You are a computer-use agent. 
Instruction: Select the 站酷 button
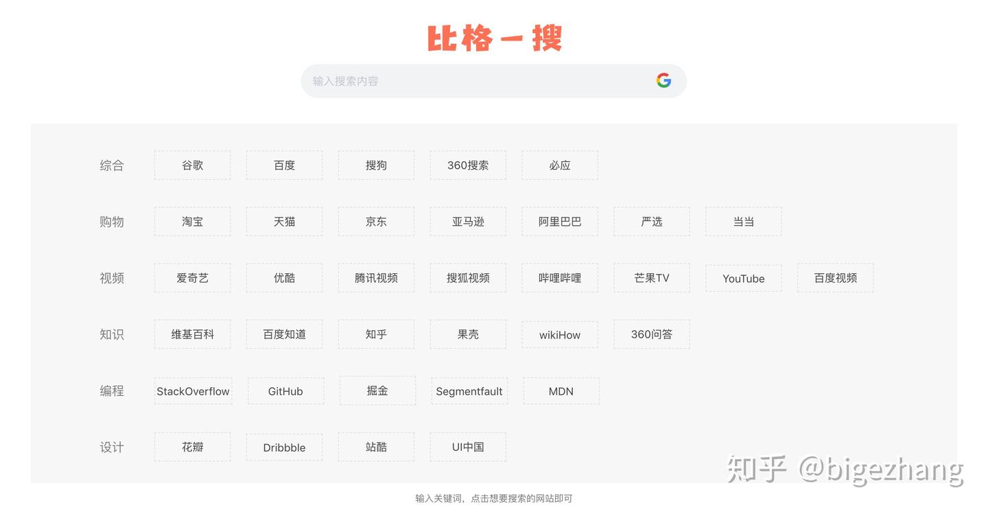tap(376, 447)
